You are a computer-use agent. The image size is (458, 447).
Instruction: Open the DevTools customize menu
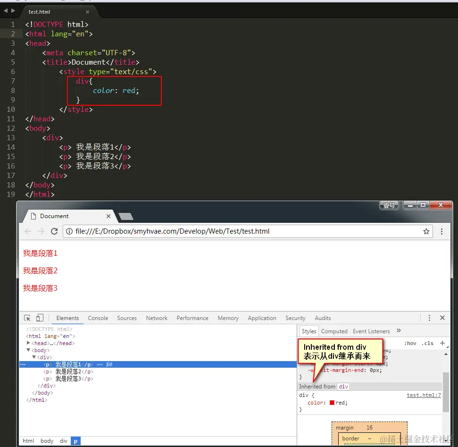point(429,318)
